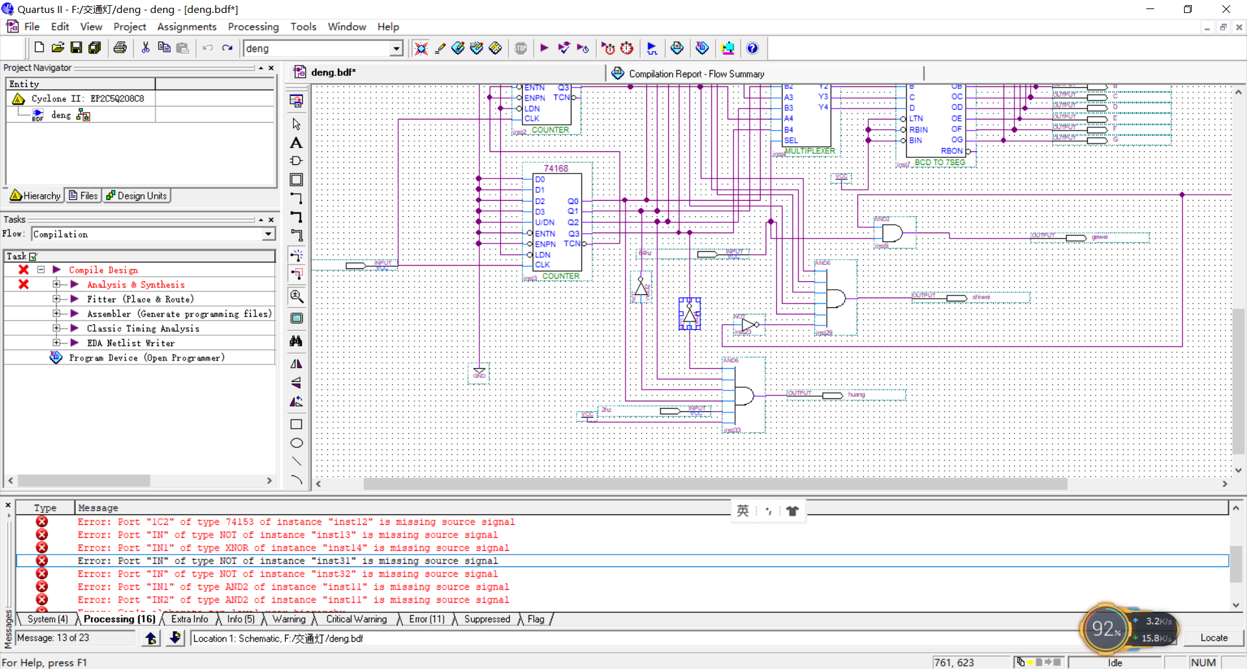Open the Flow Compilation dropdown
The image size is (1247, 669).
coord(268,234)
